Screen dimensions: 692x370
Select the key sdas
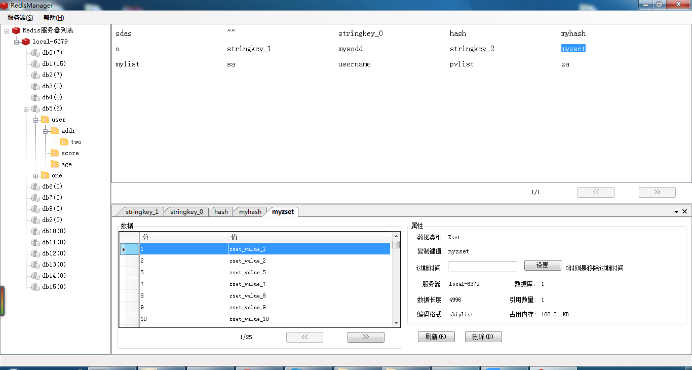123,34
